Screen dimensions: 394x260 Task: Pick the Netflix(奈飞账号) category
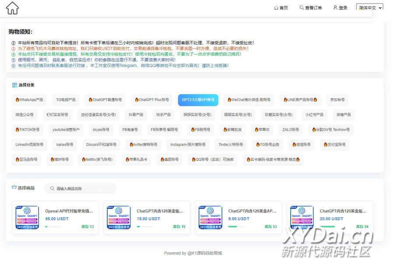[97, 160]
